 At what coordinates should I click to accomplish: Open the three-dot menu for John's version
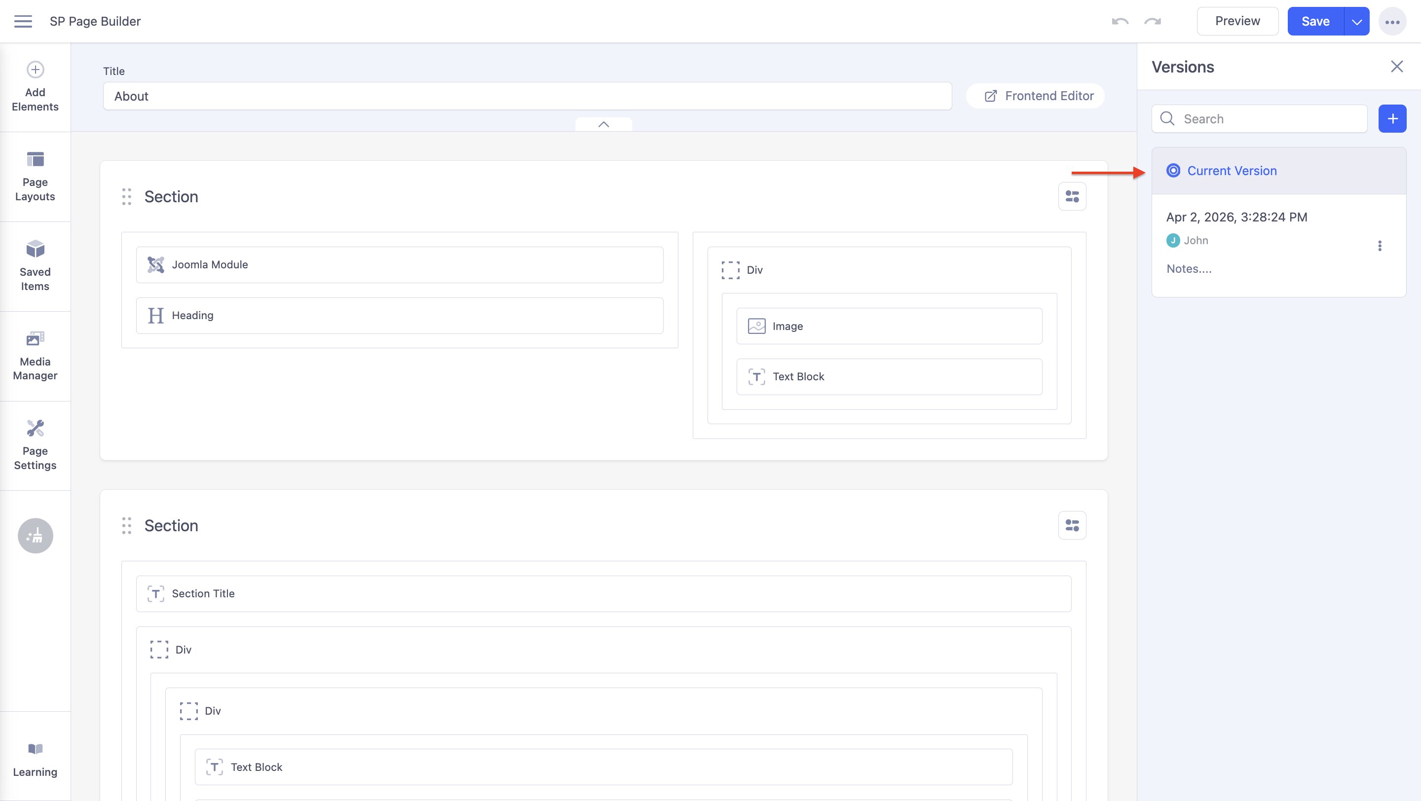click(x=1380, y=246)
